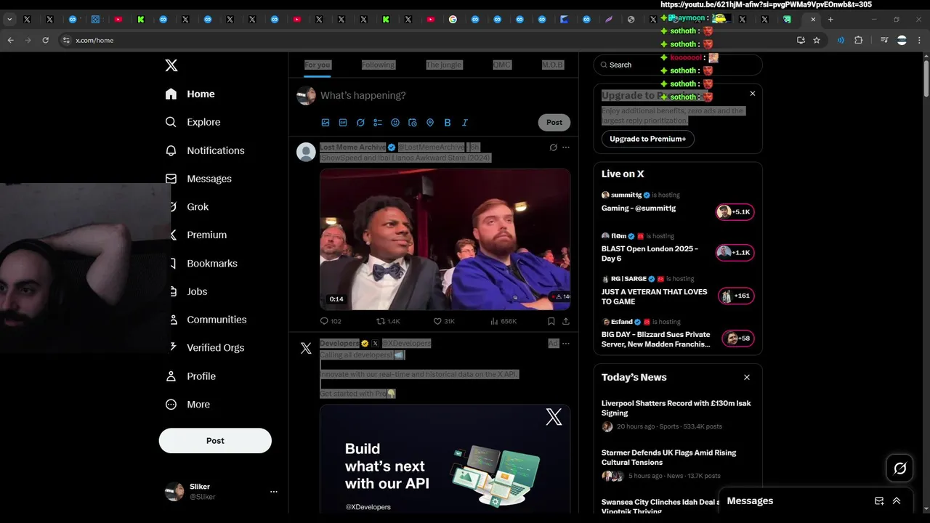The image size is (930, 523).
Task: Schedule the post with calendar icon
Action: click(413, 123)
